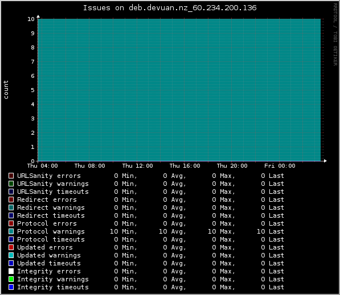The width and height of the screenshot is (340, 295).
Task: Click the Integrity warnings bright green swatch
Action: coord(11,279)
